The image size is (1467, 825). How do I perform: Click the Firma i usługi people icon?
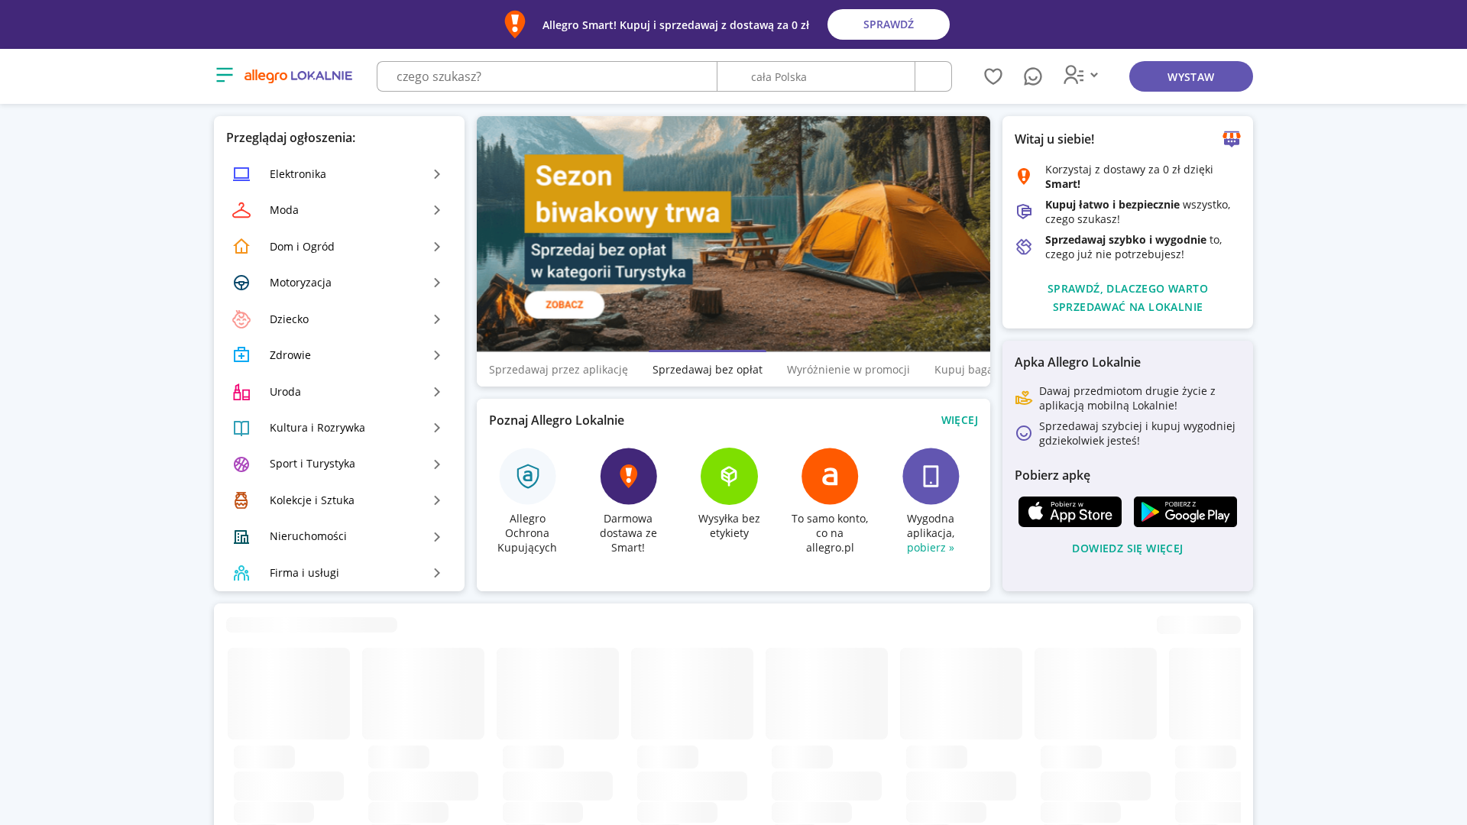pyautogui.click(x=241, y=573)
